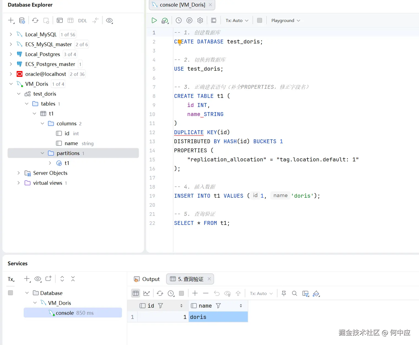Screen dimensions: 419x345
Task: Click the '1 of 4' schema filter for VM_Doris
Action: pos(58,84)
